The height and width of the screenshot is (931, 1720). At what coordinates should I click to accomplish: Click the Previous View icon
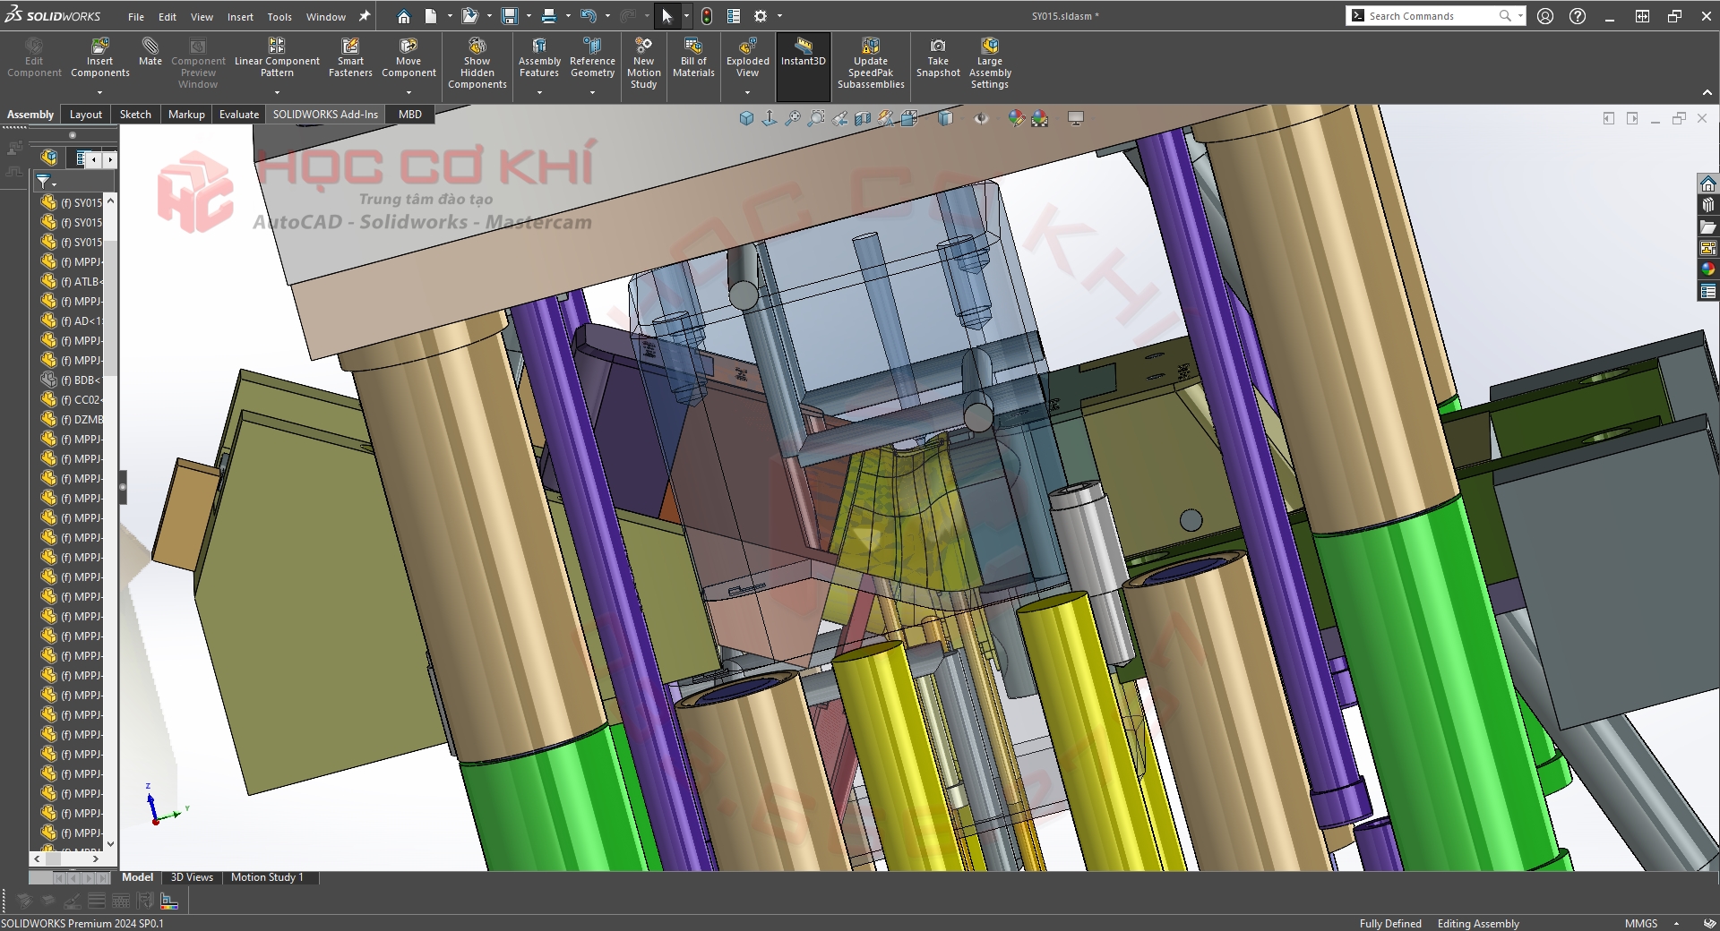click(839, 118)
